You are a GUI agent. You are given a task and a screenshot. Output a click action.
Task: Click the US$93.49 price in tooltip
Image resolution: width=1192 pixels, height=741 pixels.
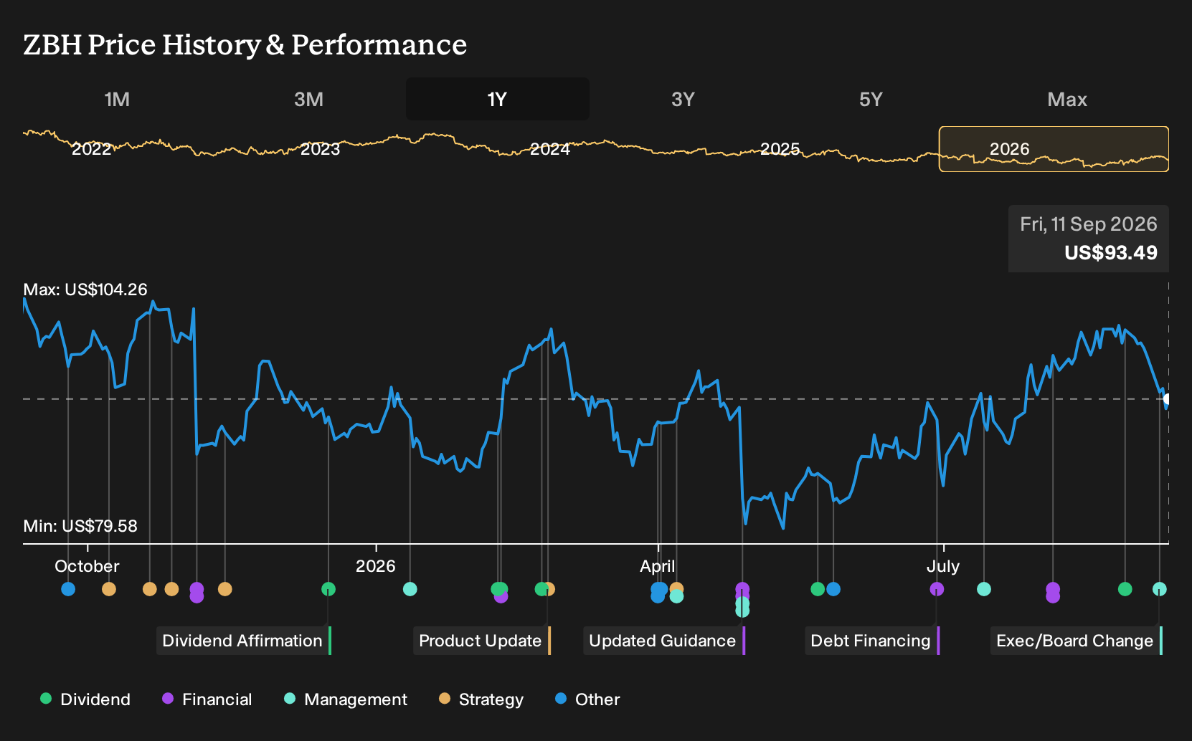pyautogui.click(x=1111, y=253)
